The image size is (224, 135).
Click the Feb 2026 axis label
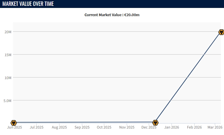pos(194,128)
